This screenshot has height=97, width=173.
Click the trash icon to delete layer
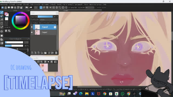tap(56, 53)
